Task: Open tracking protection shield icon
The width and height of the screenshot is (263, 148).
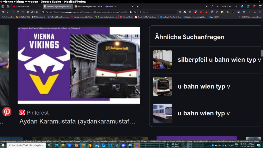Action: coord(43,12)
